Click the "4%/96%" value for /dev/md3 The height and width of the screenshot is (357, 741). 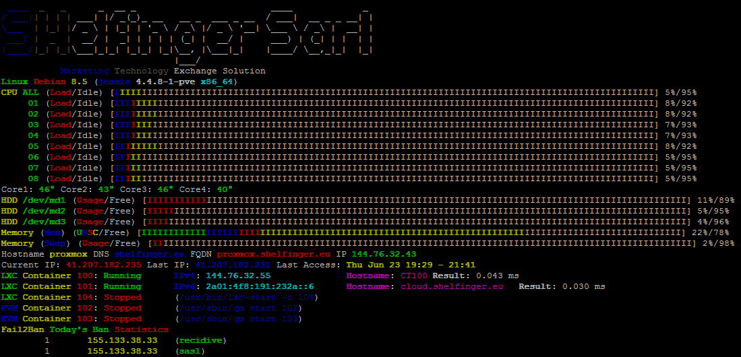[713, 222]
